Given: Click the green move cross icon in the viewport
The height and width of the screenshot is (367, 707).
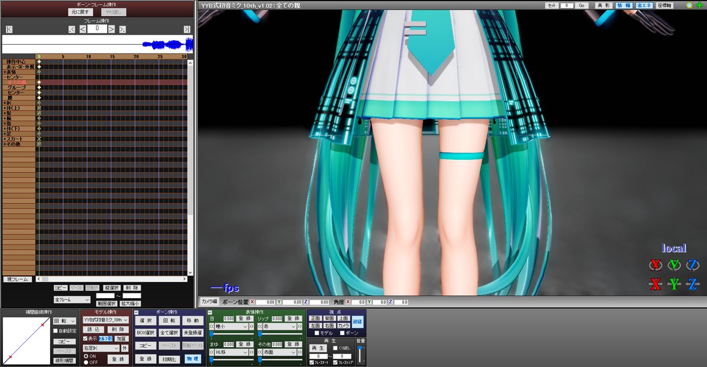Looking at the screenshot, I should tap(699, 5).
